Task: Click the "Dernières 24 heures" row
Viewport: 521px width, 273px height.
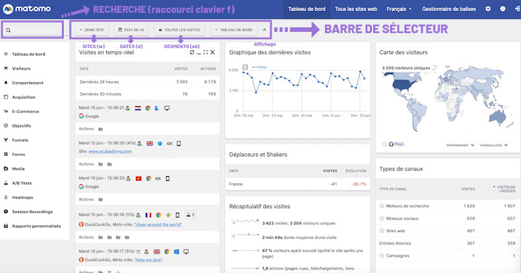Action: tap(148, 82)
